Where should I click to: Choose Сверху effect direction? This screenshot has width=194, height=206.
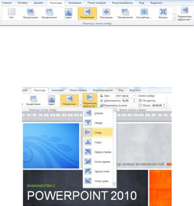coord(97,123)
